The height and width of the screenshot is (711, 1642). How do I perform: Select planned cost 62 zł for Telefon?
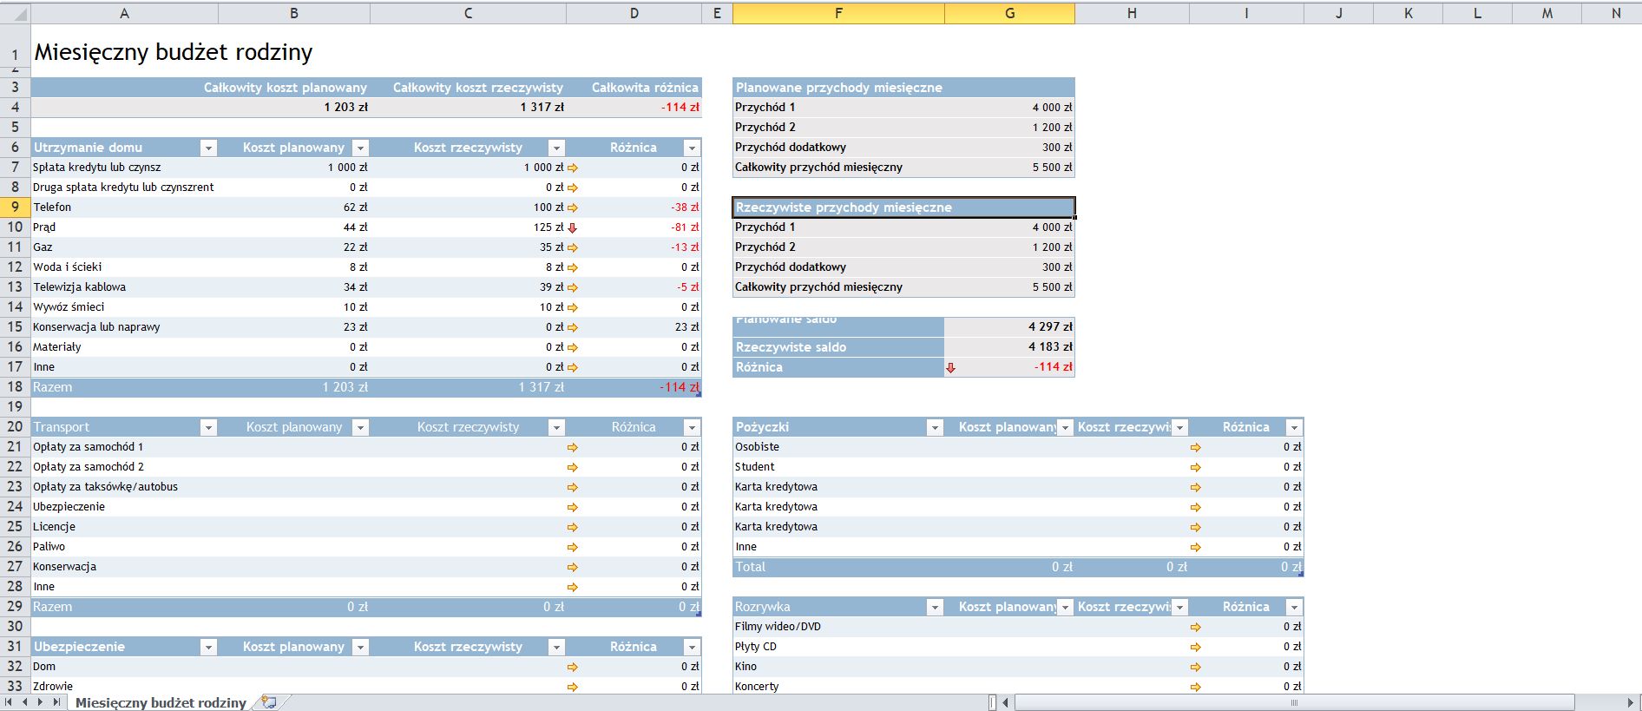coord(294,207)
